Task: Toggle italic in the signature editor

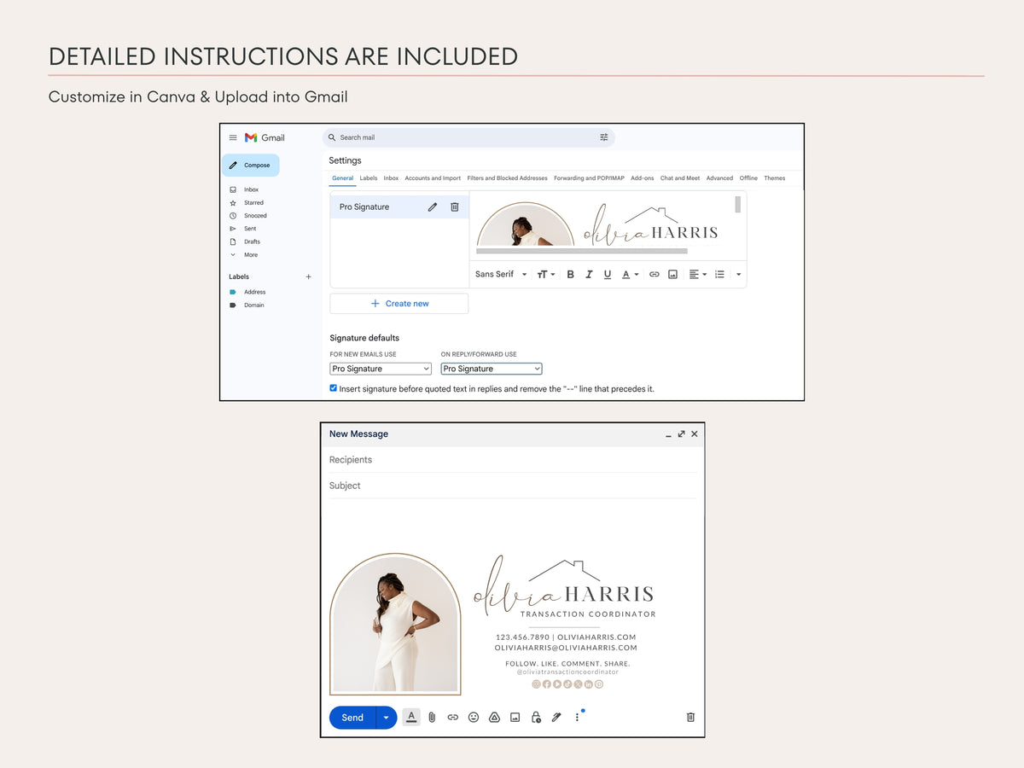Action: point(589,275)
